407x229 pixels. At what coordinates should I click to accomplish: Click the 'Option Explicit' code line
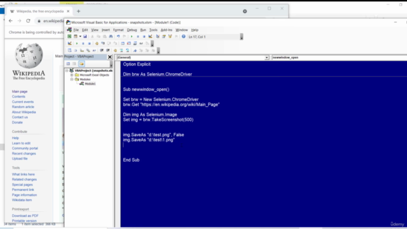pos(137,64)
